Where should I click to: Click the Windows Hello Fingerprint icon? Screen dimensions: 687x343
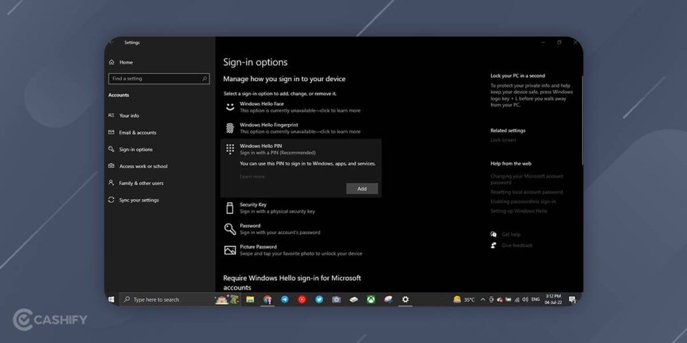230,128
